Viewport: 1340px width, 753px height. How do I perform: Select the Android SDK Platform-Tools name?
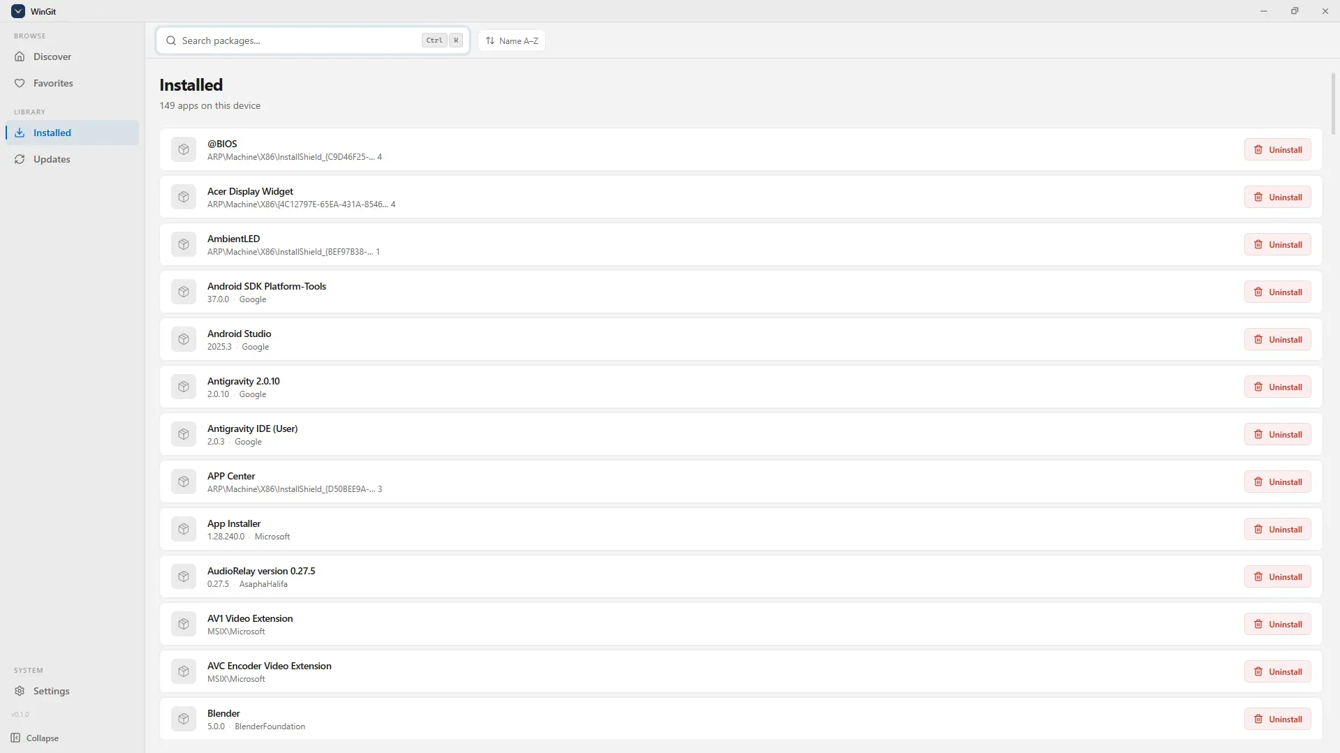pyautogui.click(x=267, y=286)
